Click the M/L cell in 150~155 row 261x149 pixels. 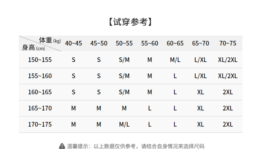[175, 60]
